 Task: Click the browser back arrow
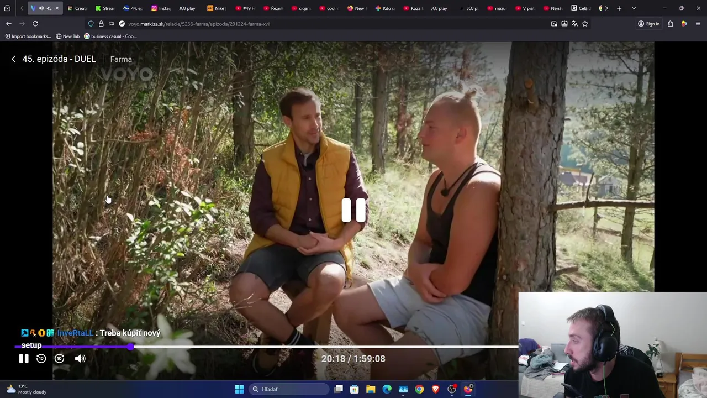pos(9,24)
